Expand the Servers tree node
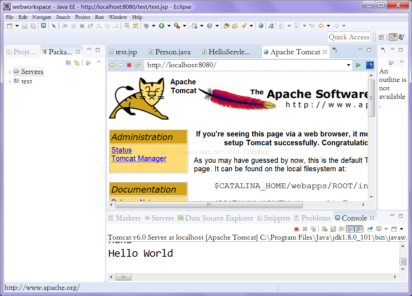The width and height of the screenshot is (412, 296). click(10, 72)
